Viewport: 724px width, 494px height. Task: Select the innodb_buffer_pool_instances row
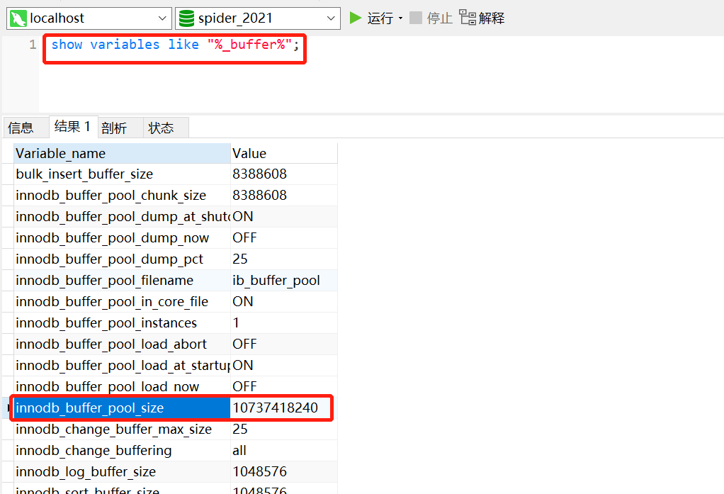pyautogui.click(x=106, y=322)
